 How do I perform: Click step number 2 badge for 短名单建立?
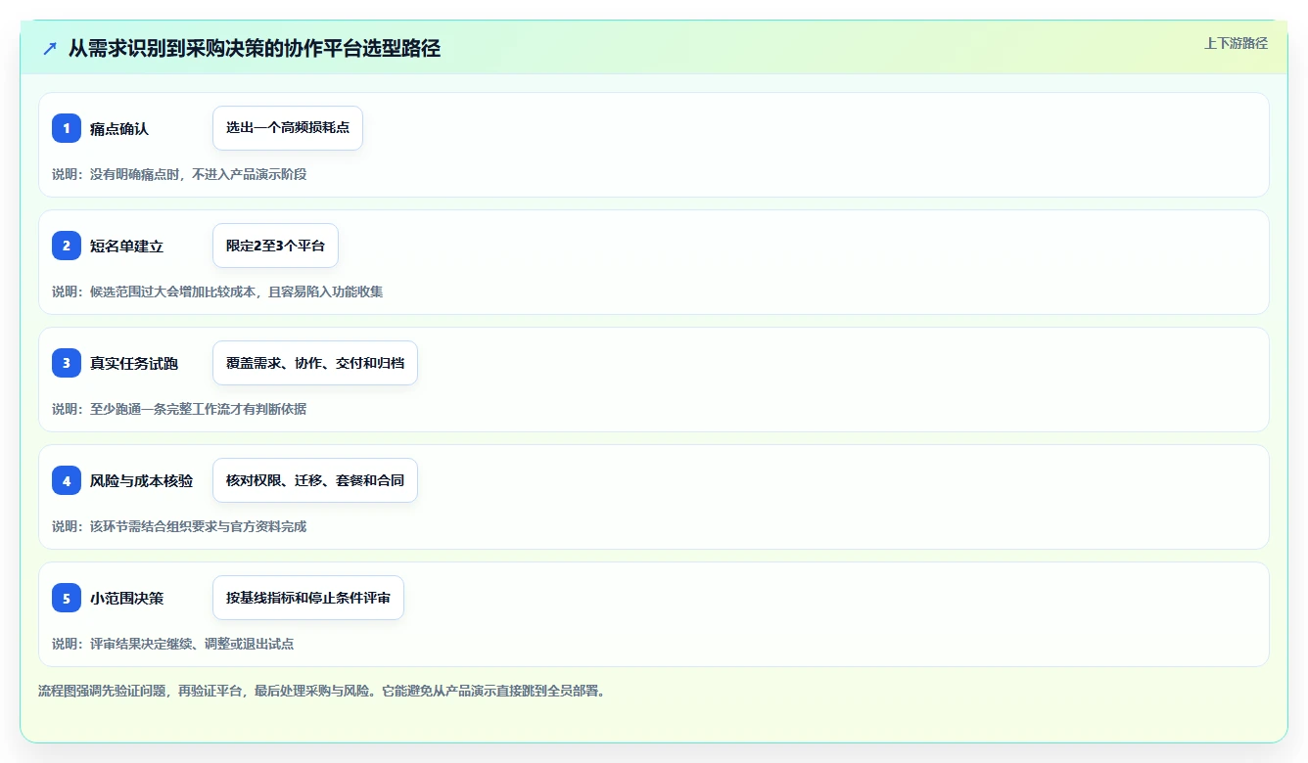tap(67, 246)
